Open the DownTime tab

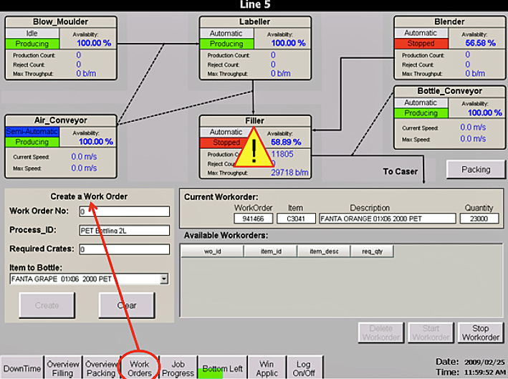[22, 368]
